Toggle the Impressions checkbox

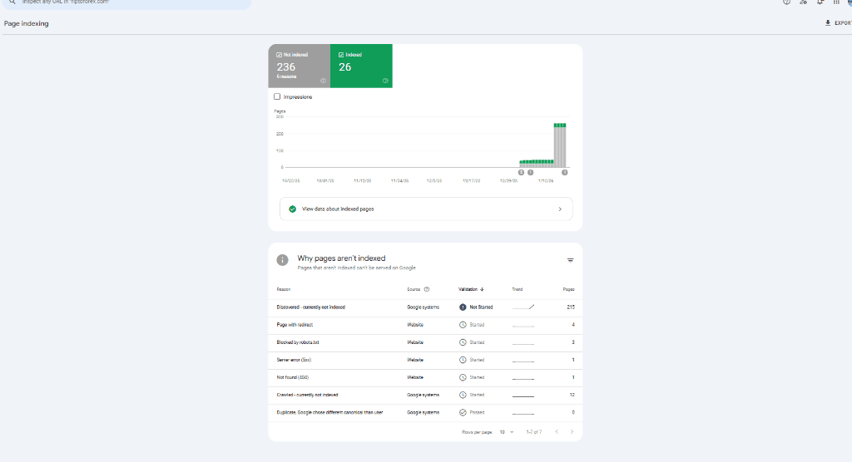(277, 96)
